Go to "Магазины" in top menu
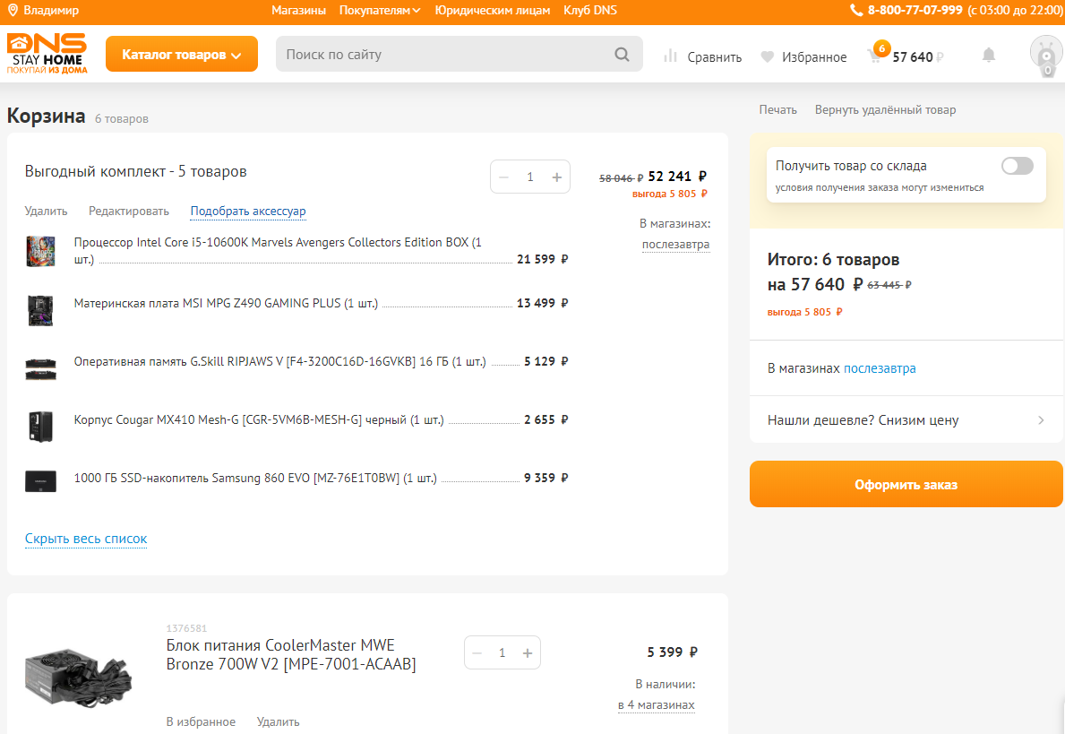Image resolution: width=1065 pixels, height=734 pixels. point(298,11)
